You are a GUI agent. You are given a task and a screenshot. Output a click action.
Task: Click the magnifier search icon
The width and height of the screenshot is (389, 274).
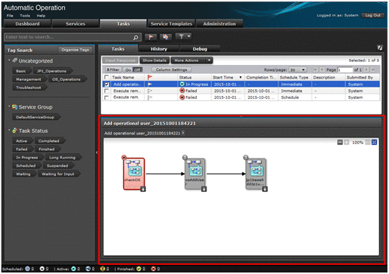pyautogui.click(x=135, y=37)
